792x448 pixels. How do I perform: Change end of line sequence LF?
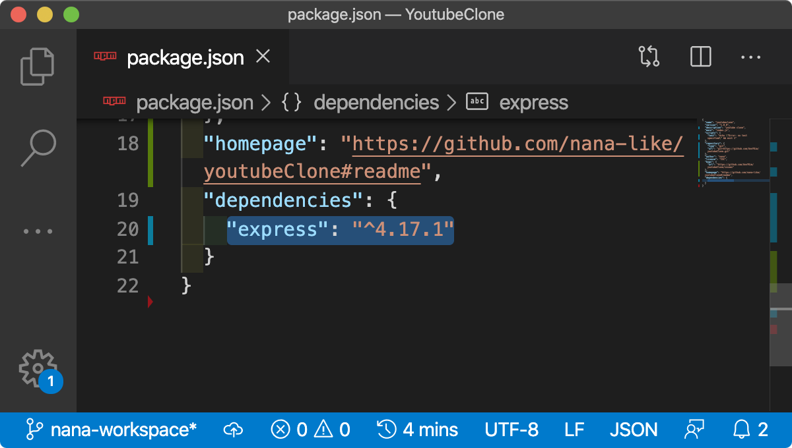574,430
